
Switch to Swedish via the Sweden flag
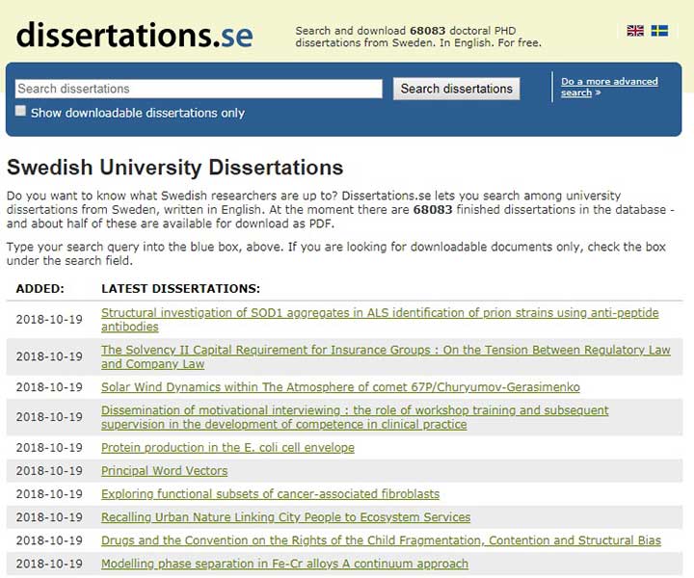tap(659, 31)
